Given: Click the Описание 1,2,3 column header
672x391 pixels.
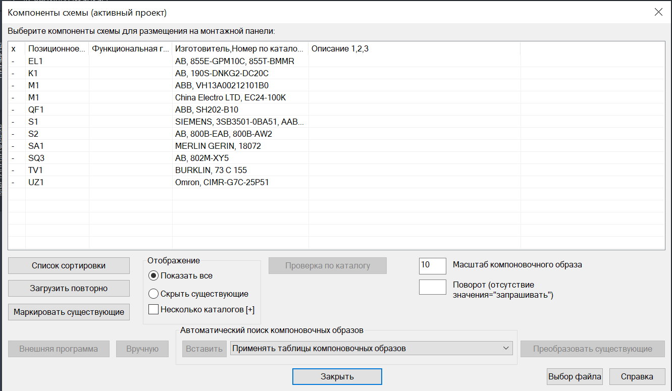Looking at the screenshot, I should (x=415, y=49).
